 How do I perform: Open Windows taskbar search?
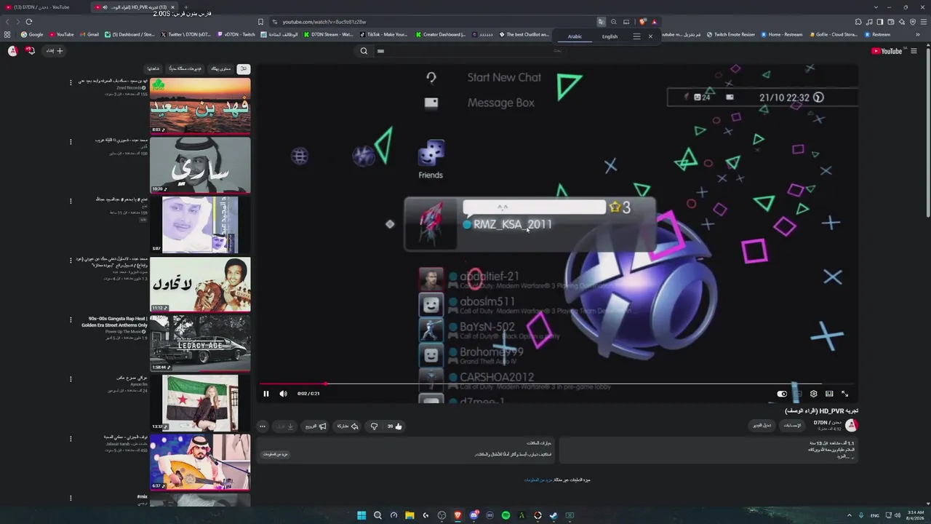point(377,515)
